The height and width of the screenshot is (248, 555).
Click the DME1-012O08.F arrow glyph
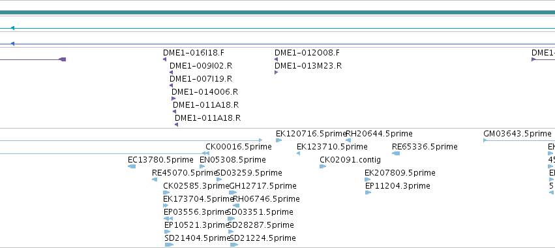point(277,59)
